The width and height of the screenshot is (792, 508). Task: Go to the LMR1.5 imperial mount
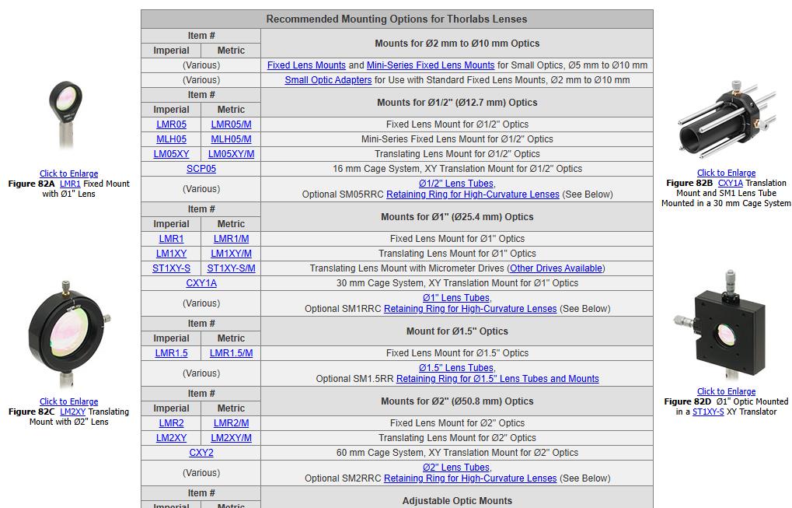(x=171, y=353)
